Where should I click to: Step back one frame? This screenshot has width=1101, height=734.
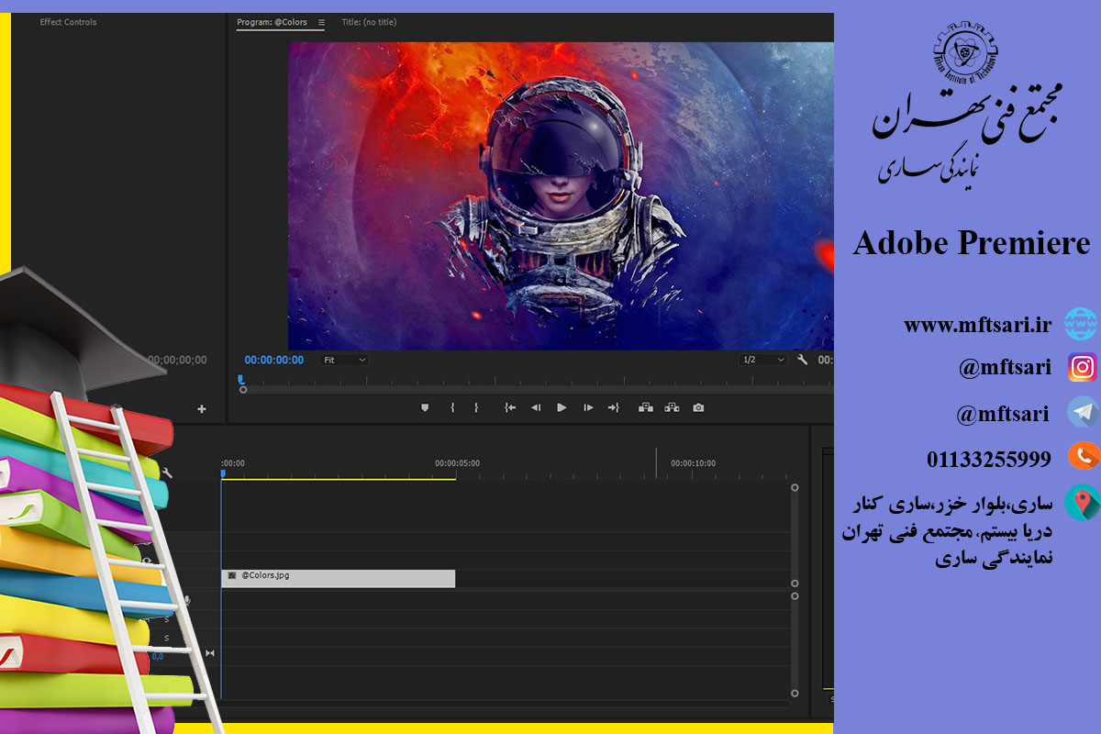(x=536, y=407)
